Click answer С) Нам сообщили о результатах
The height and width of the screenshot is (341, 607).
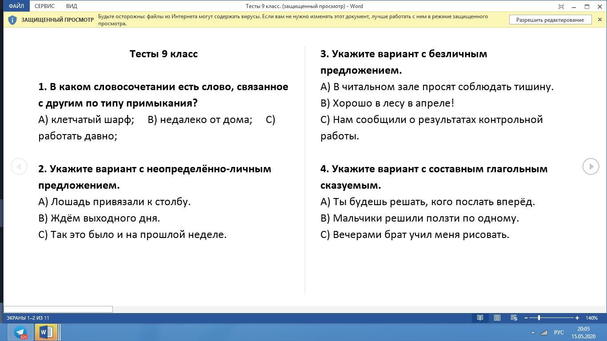[x=431, y=127]
